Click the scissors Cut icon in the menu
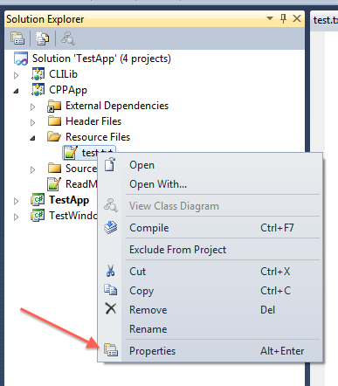The height and width of the screenshot is (386, 338). tap(110, 271)
